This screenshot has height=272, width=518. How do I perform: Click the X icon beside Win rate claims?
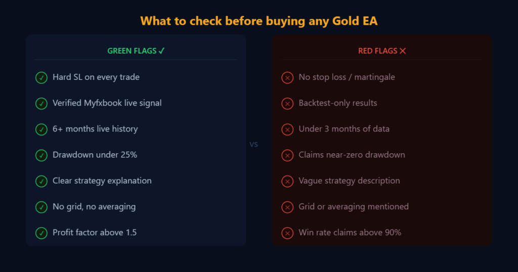click(x=287, y=233)
